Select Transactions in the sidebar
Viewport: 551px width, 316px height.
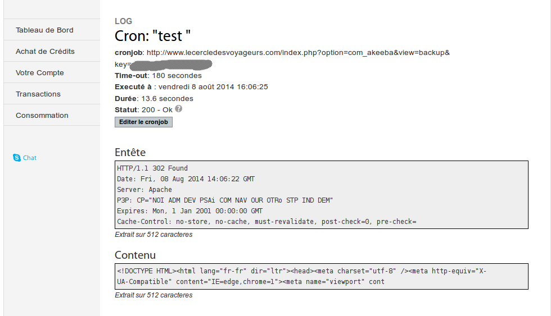38,94
